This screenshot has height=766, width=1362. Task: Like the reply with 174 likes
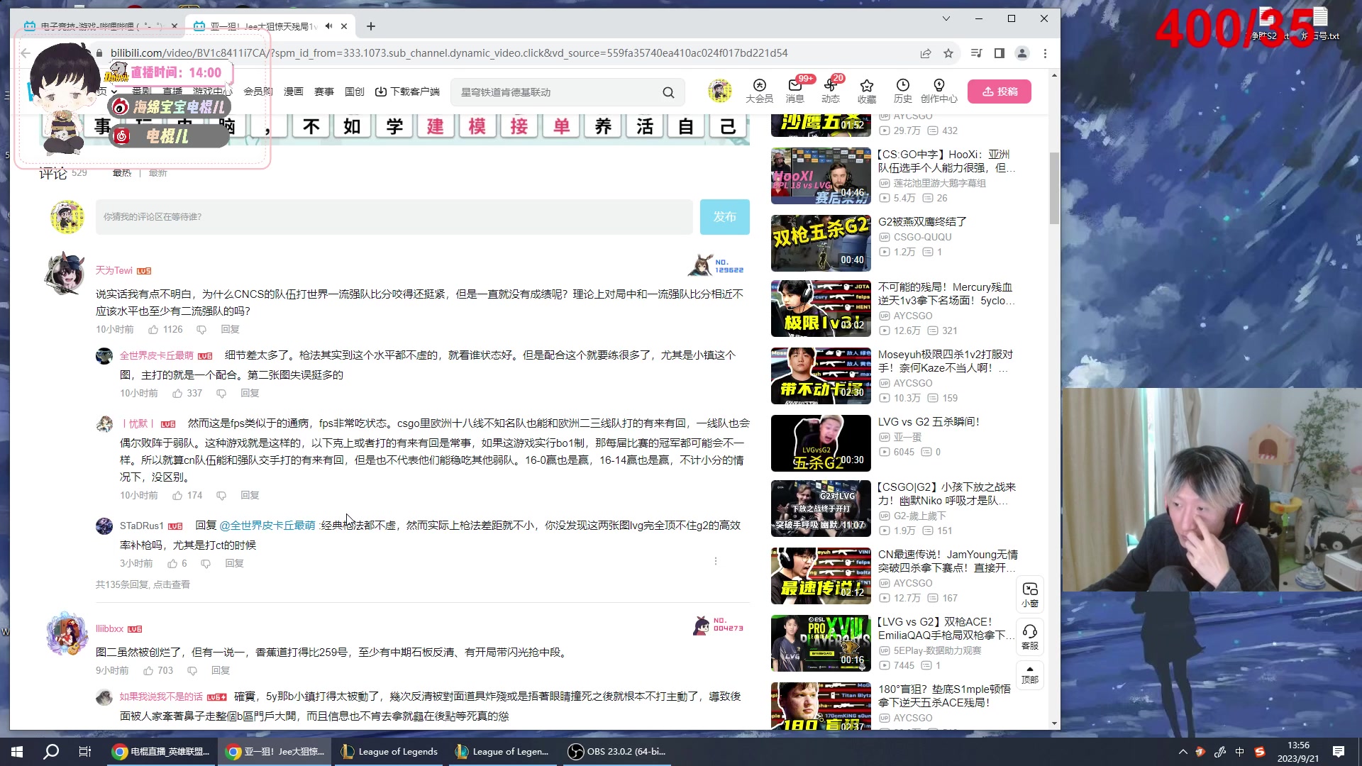pyautogui.click(x=177, y=496)
